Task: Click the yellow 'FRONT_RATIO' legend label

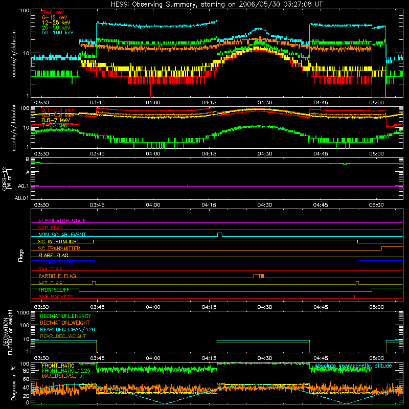Action: point(58,366)
